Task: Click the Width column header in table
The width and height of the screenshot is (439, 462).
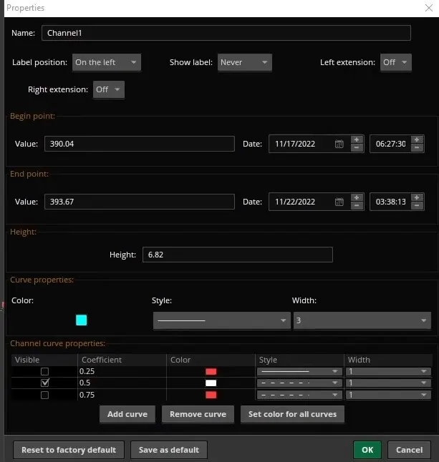Action: click(388, 360)
